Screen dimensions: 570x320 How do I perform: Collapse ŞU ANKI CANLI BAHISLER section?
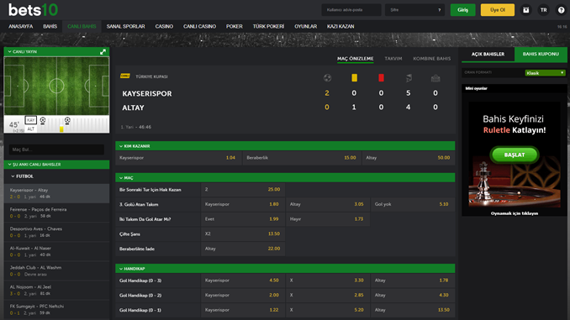pos(10,165)
